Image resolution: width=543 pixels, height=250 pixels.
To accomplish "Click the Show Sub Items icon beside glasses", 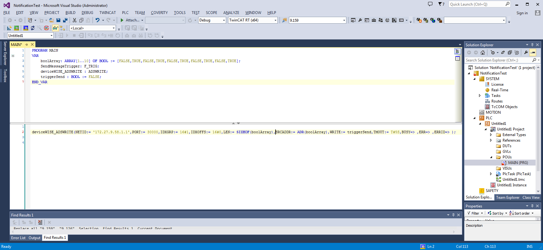I will 62,28.
